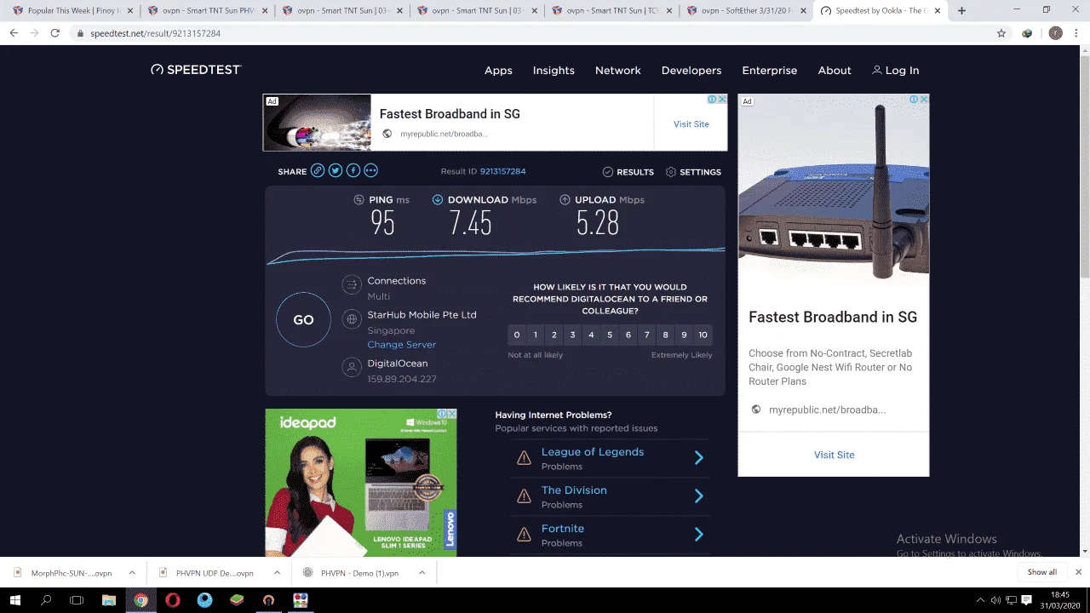
Task: Select rating 4 in the recommendation survey
Action: pos(591,335)
